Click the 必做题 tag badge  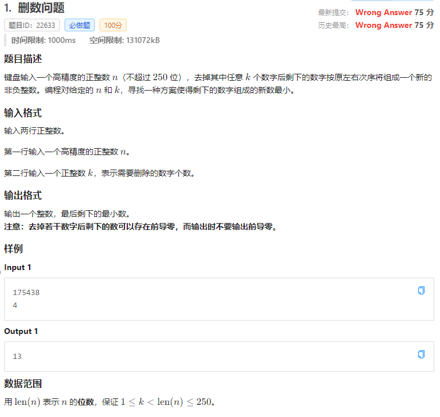click(x=79, y=25)
